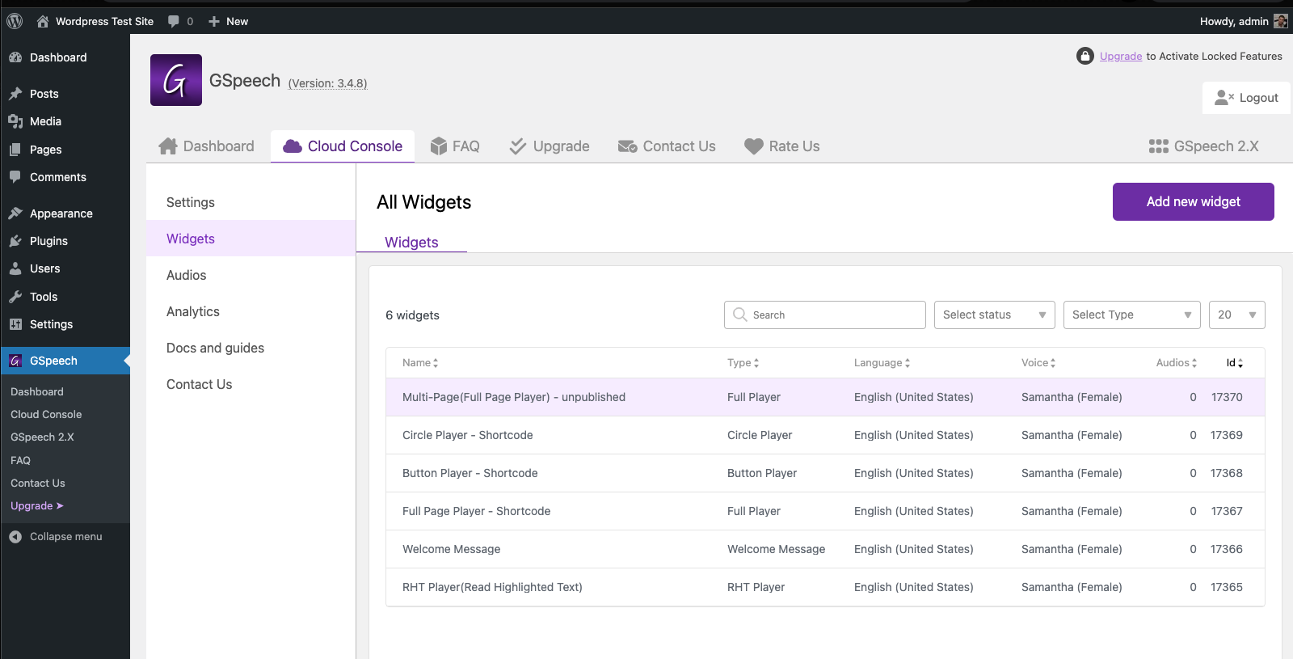1293x659 pixels.
Task: Open the Tools wrench icon
Action: point(15,297)
